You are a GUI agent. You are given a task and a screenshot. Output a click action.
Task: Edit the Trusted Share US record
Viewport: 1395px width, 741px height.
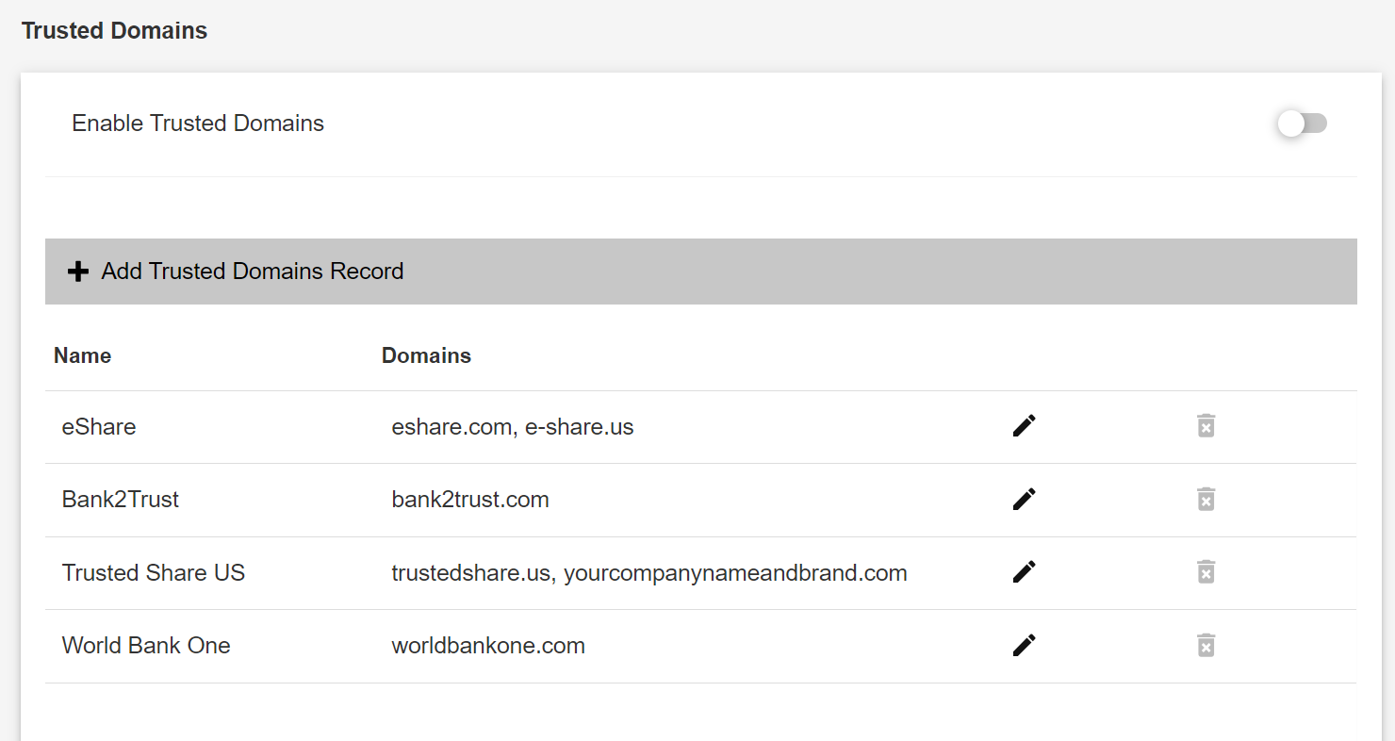pyautogui.click(x=1024, y=572)
